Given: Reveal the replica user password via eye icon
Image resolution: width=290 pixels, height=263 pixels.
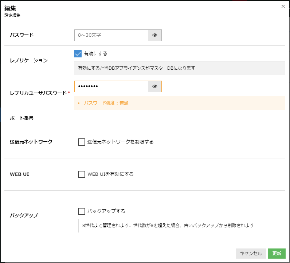Looking at the screenshot, I should 155,86.
